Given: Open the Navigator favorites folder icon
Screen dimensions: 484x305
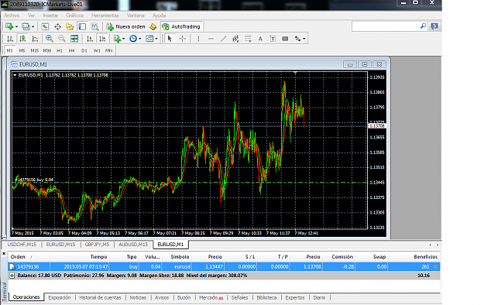Looking at the screenshot, I should [x=70, y=26].
